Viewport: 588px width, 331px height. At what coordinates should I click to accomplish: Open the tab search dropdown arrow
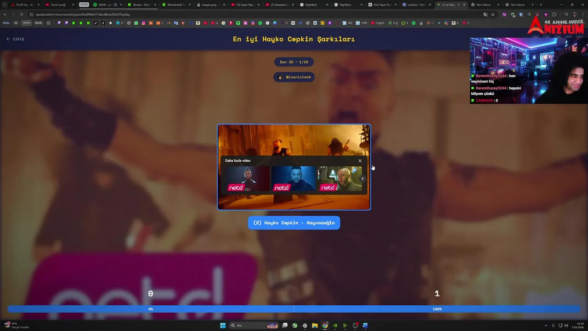[4, 5]
